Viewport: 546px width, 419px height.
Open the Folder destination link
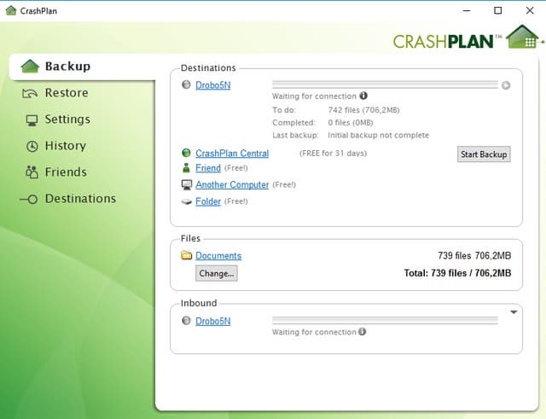point(208,201)
